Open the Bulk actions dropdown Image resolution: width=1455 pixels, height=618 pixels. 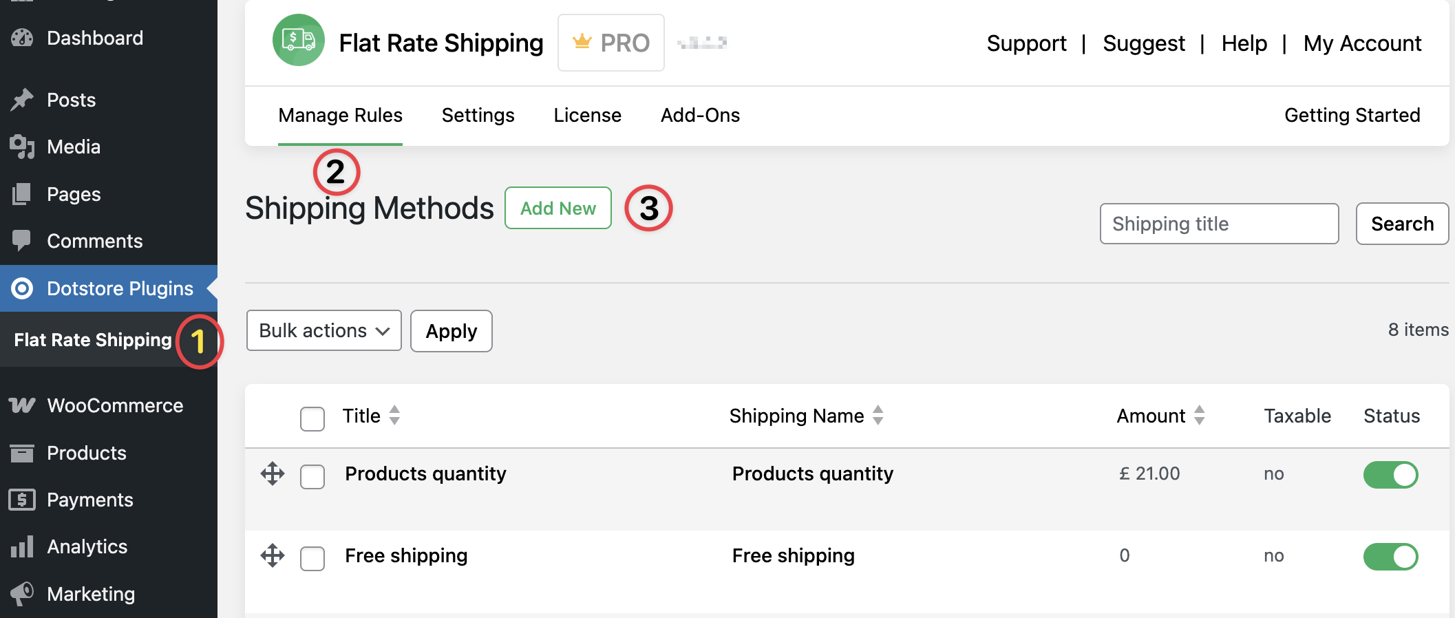coord(324,330)
